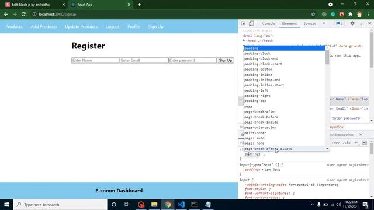Reload the page with refresh icon
Viewport: 374px width, 210px height.
(x=23, y=14)
